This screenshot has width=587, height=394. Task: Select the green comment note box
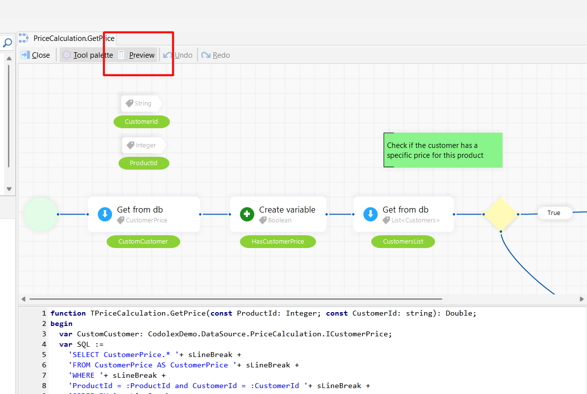443,150
